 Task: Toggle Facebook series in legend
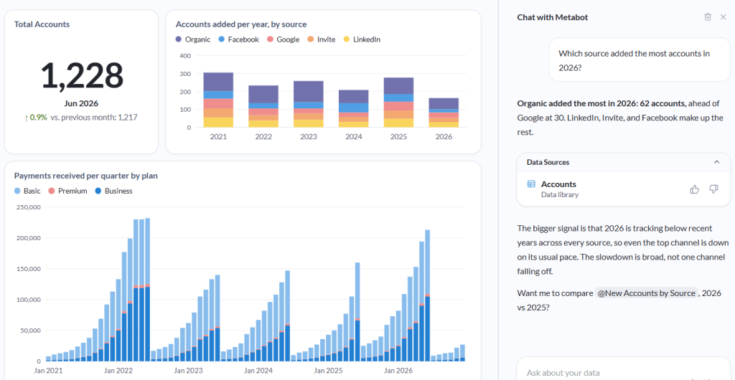tap(238, 39)
